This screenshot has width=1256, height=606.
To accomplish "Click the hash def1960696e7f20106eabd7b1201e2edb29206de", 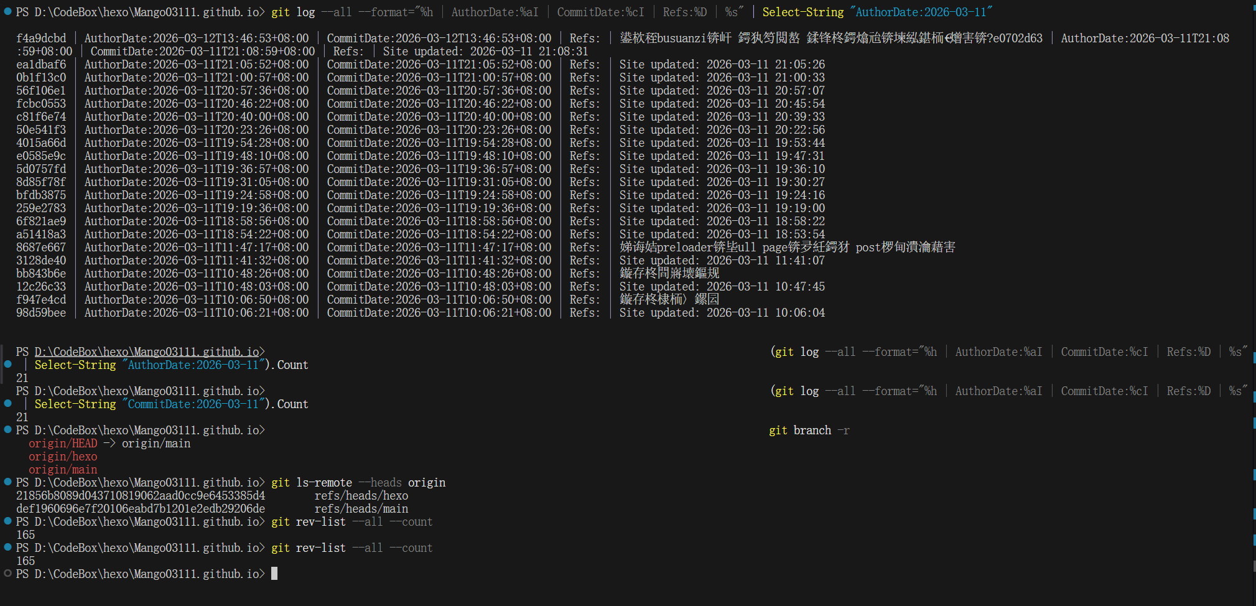I will pos(141,508).
